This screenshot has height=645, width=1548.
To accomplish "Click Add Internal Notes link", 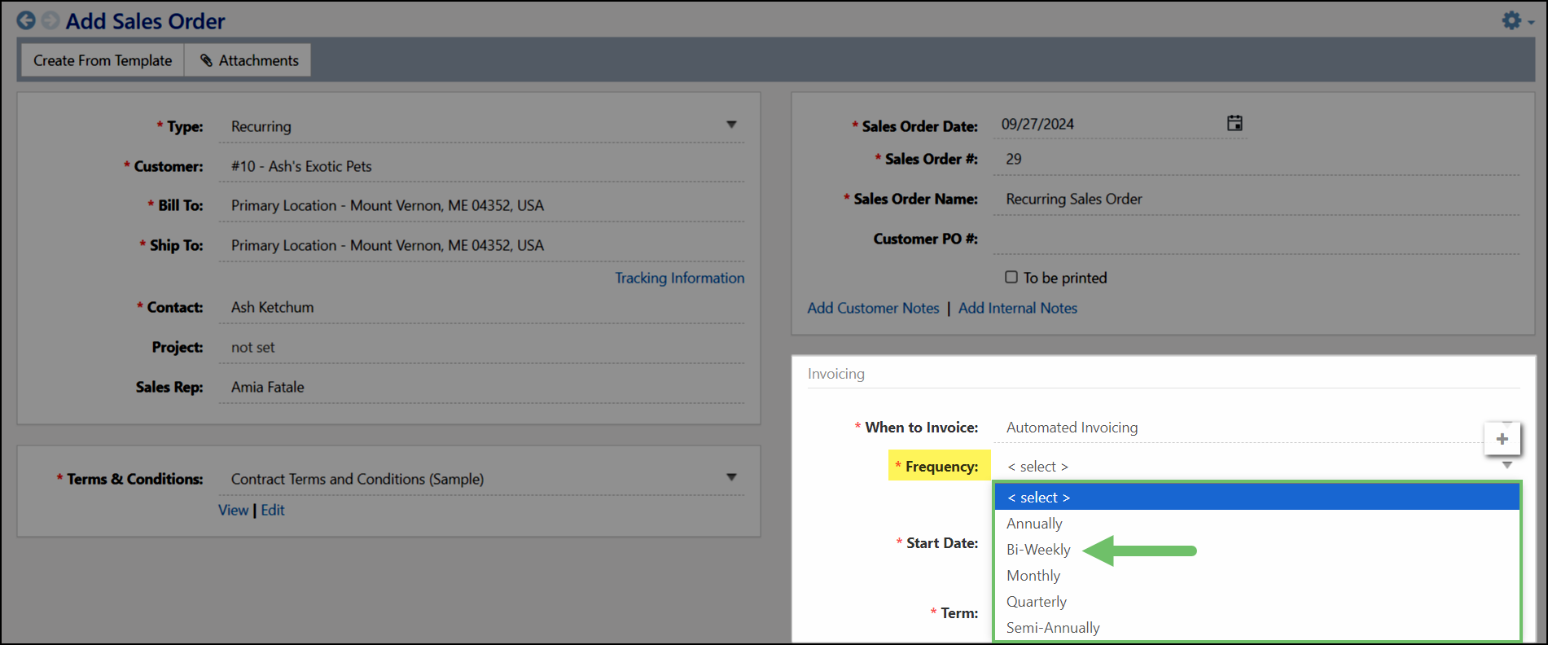I will pos(1018,308).
